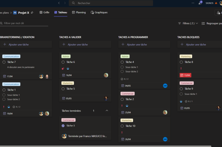222x147 pixels.
Task: Check off Sous-tâche 1 under Tâche 4
Action: tap(122, 67)
